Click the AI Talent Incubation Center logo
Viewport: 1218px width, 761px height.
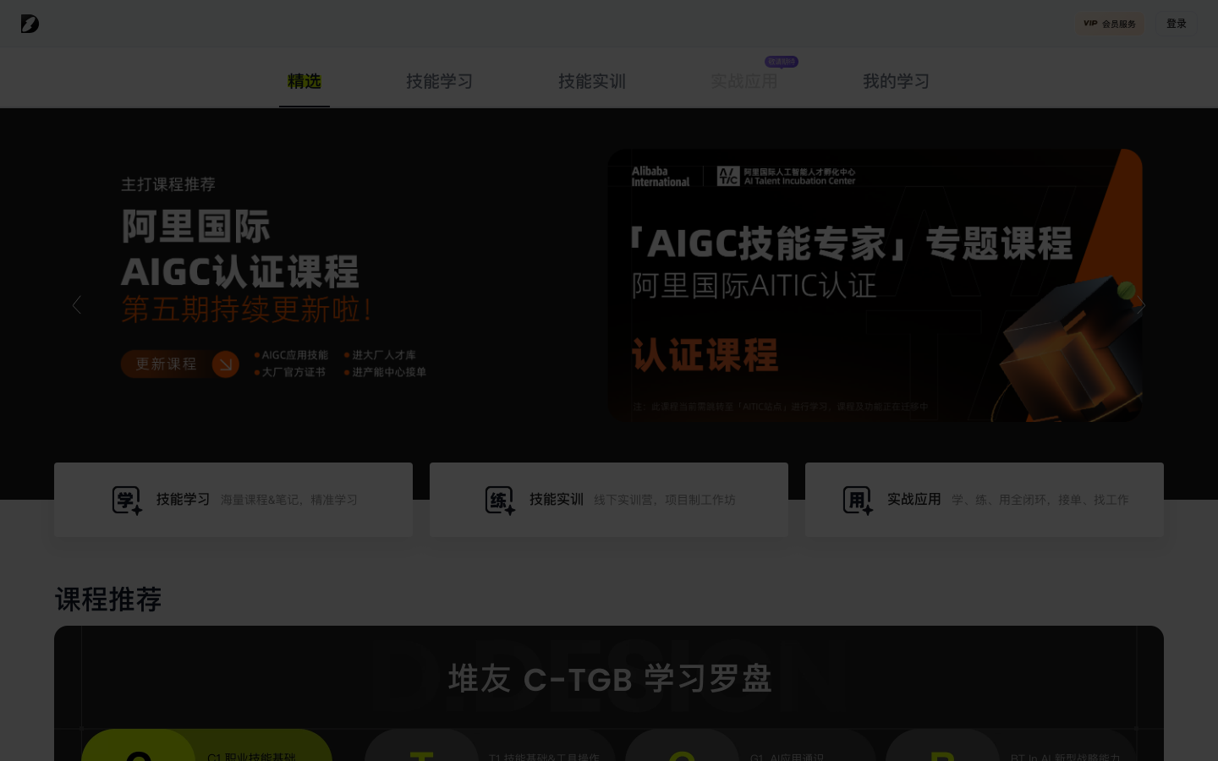(787, 176)
